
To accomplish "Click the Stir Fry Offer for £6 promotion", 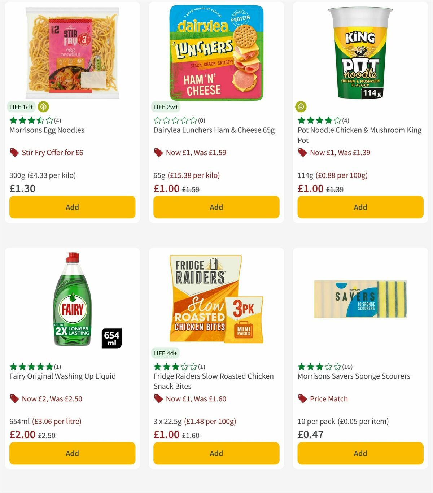I will pyautogui.click(x=52, y=152).
